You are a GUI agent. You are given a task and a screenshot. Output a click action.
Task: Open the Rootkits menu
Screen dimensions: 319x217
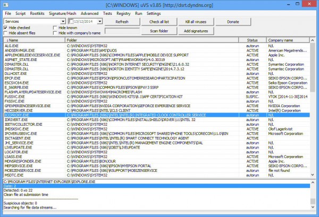click(37, 13)
